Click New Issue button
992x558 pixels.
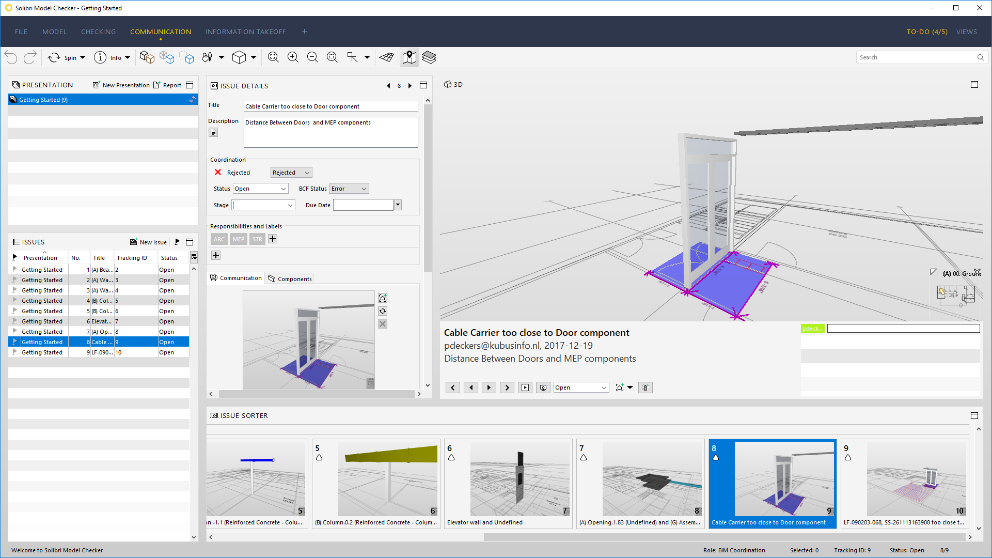[148, 242]
